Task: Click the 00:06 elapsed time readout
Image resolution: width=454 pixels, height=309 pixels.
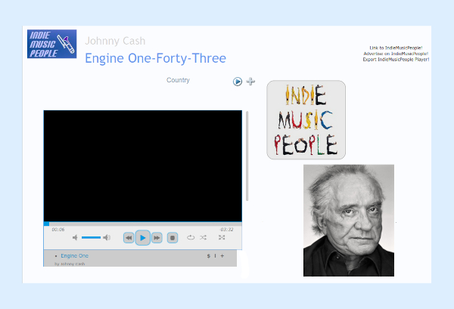Action: tap(58, 230)
